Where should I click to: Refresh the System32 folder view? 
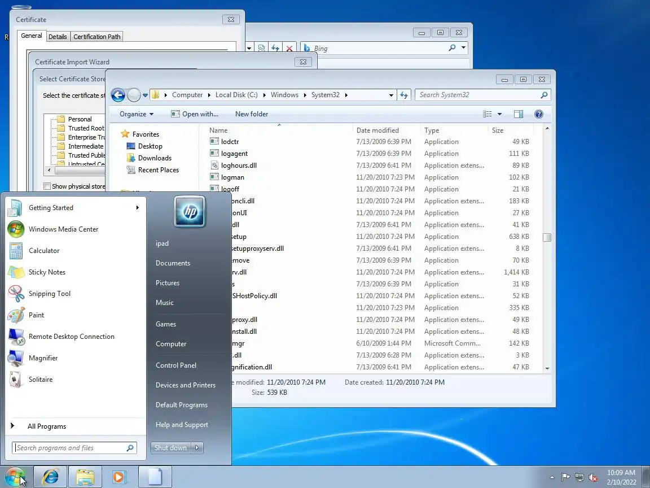coord(404,95)
